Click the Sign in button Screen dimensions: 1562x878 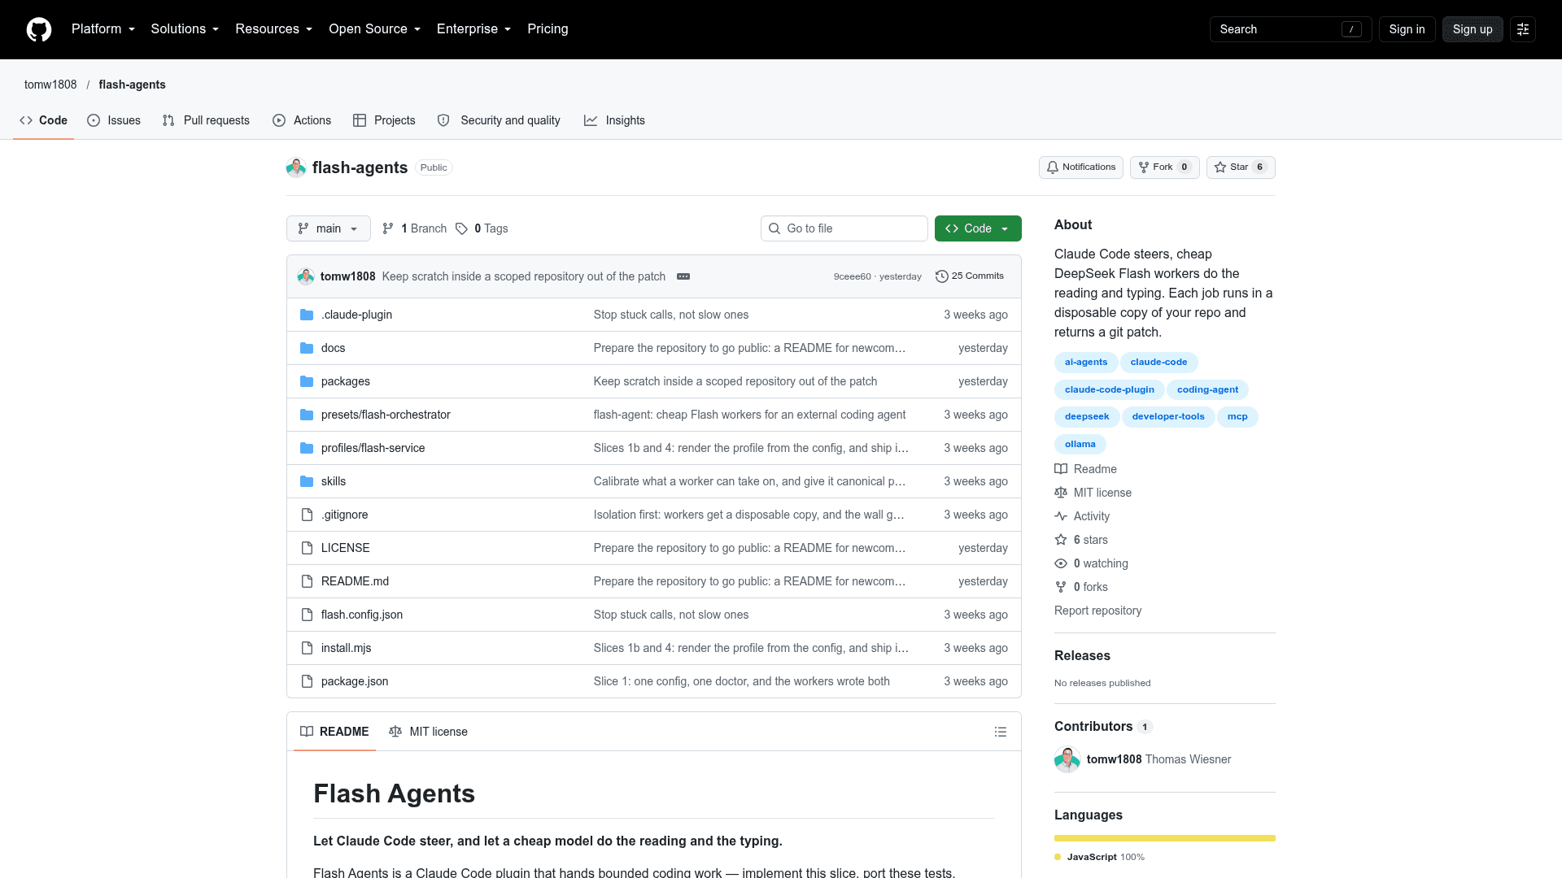tap(1407, 29)
